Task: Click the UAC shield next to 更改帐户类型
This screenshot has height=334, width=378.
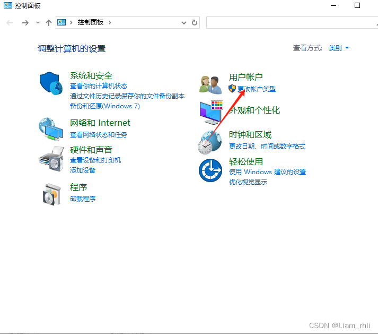Action: pos(232,89)
